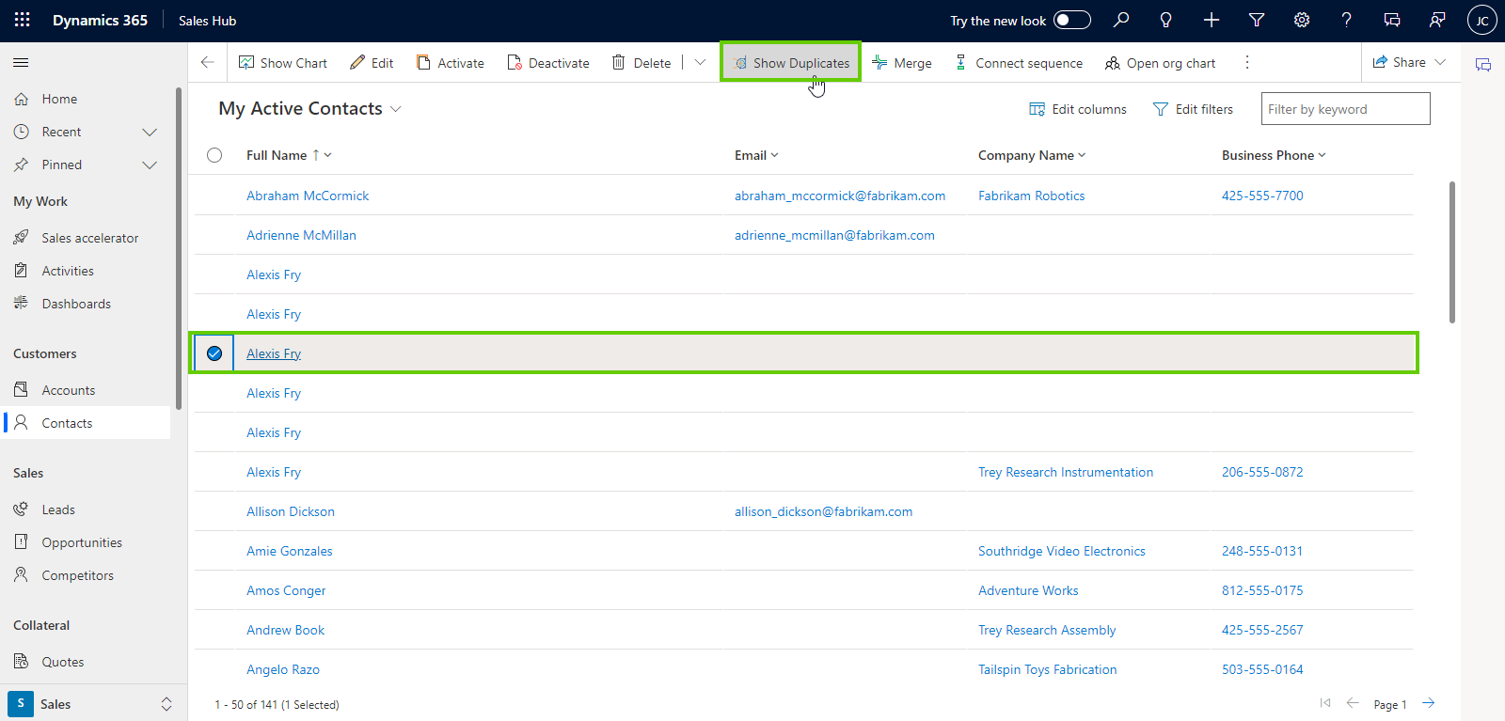
Task: Open Settings gear in top bar
Action: click(x=1301, y=20)
